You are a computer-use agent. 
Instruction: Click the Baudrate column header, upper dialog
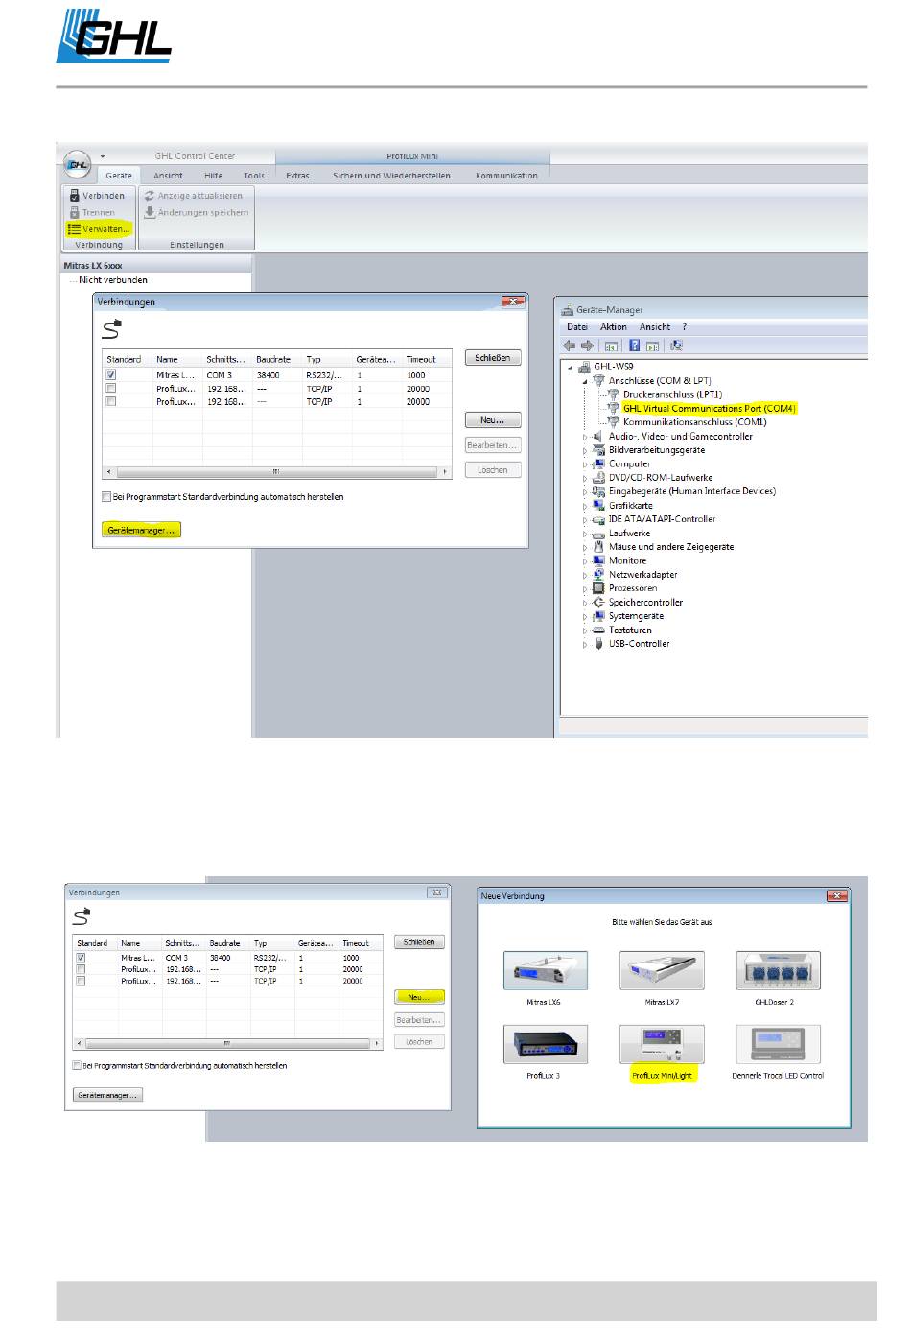coord(273,359)
